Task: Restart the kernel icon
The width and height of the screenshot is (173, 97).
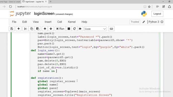Action: (75, 29)
